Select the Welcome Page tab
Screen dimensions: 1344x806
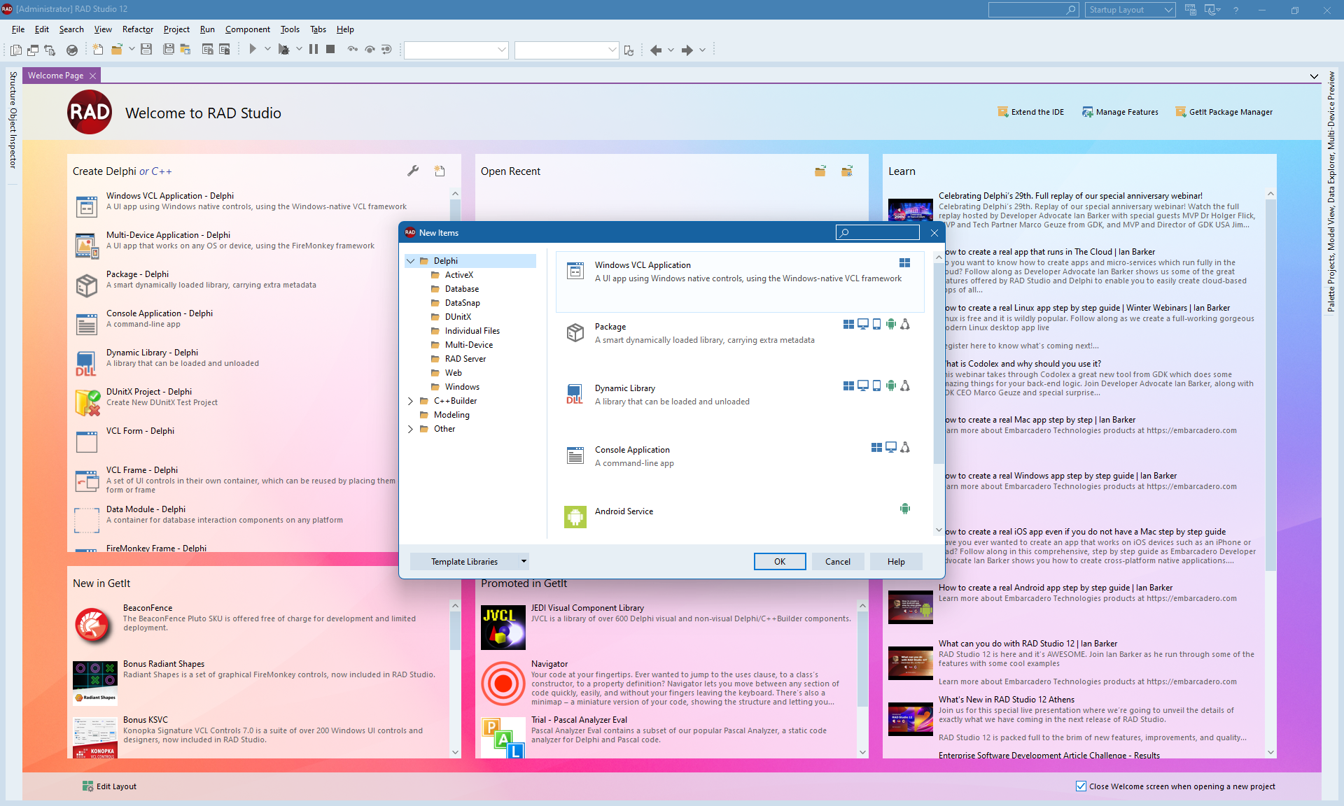[x=55, y=76]
